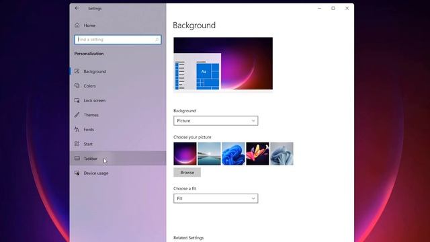The width and height of the screenshot is (430, 242).
Task: Select the Start tiles icon
Action: [77, 144]
